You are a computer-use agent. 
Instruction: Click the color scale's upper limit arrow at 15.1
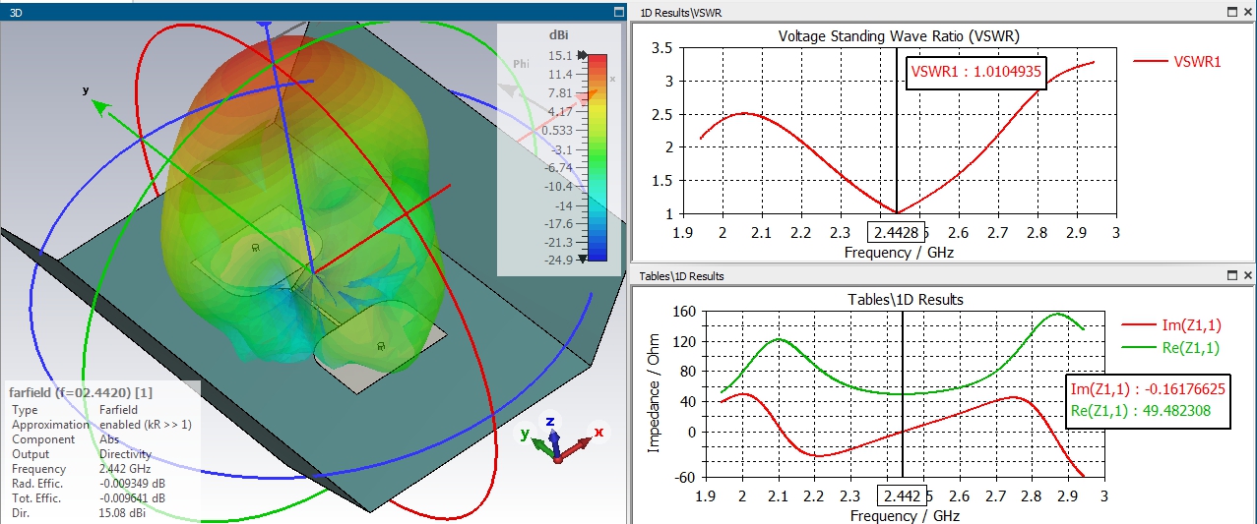[x=582, y=56]
